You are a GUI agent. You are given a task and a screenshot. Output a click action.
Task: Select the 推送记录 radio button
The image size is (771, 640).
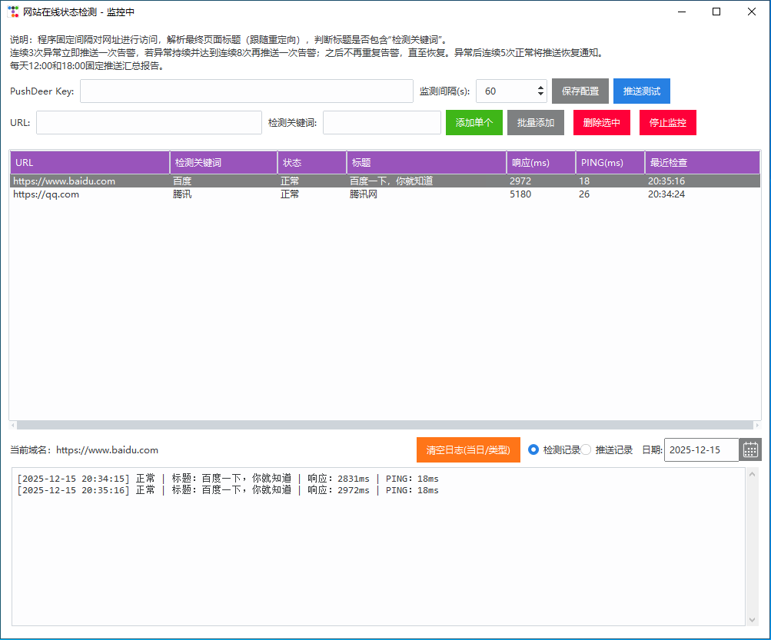click(586, 450)
